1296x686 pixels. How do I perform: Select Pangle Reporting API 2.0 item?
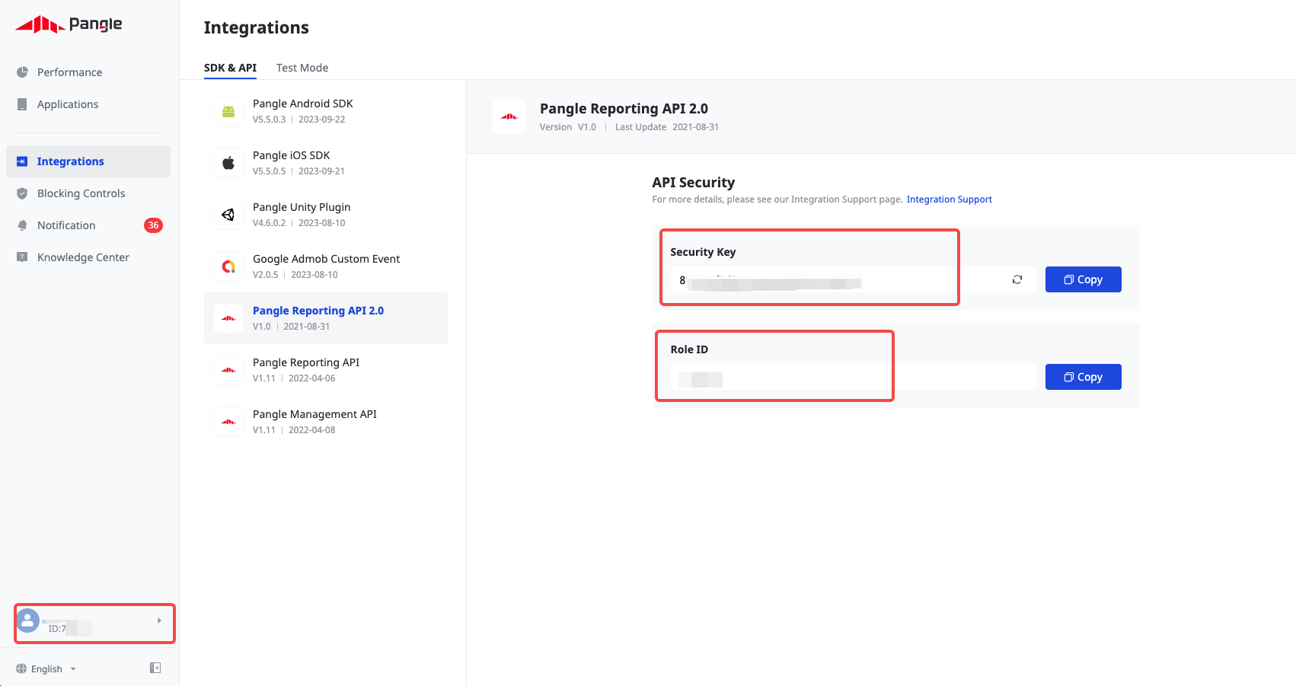[326, 318]
